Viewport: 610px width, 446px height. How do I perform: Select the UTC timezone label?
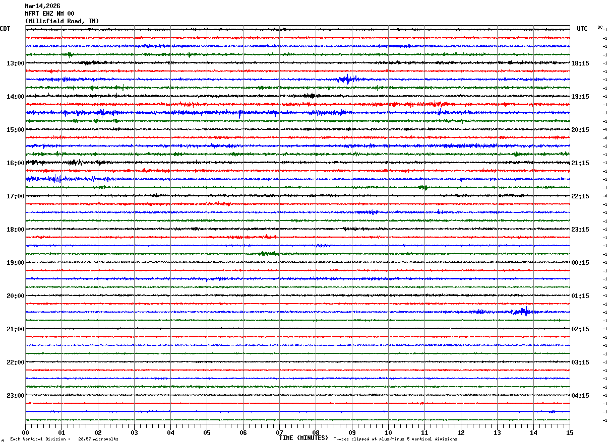point(582,29)
